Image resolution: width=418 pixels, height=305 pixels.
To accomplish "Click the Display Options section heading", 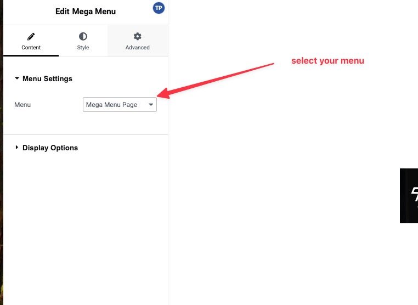I will click(50, 148).
